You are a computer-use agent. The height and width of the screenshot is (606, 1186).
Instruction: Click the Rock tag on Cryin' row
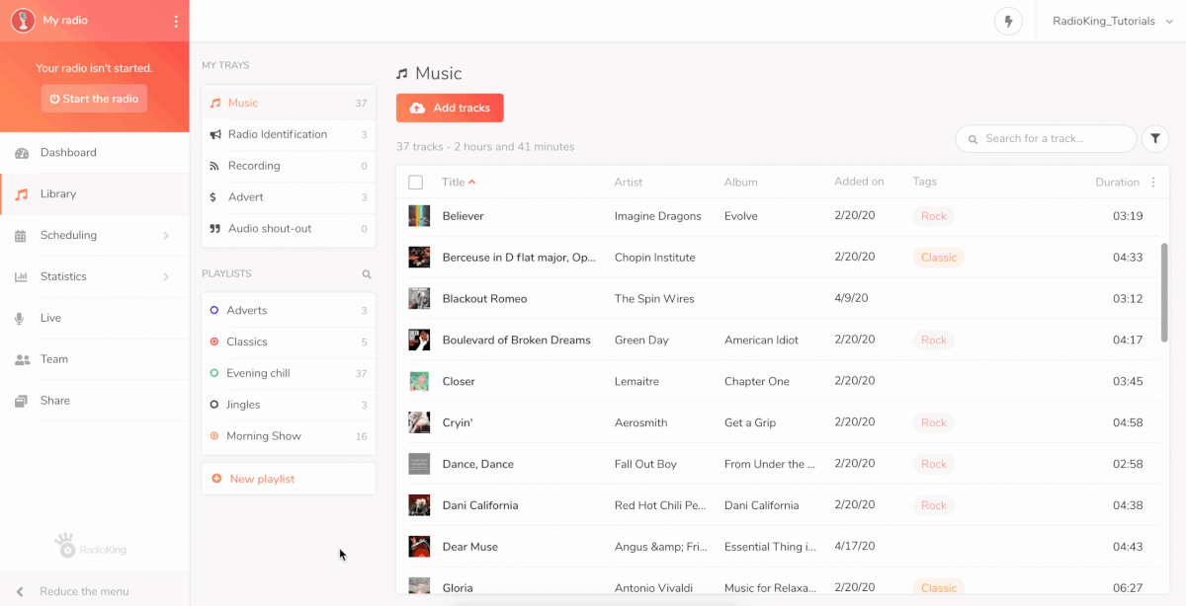point(934,422)
